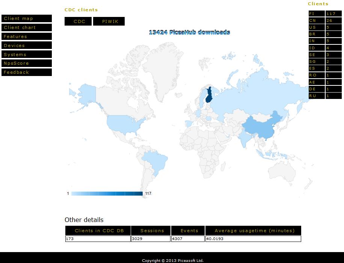
Task: Click the China client count 26
Action: [333, 20]
